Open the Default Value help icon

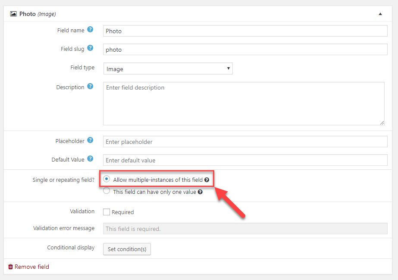90,159
